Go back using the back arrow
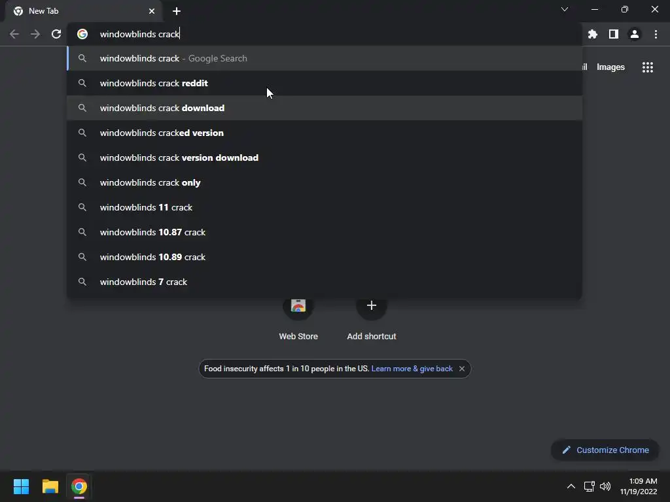 pos(14,34)
